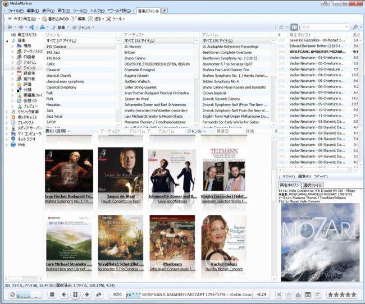Add a new tab with plus button

(x=165, y=10)
